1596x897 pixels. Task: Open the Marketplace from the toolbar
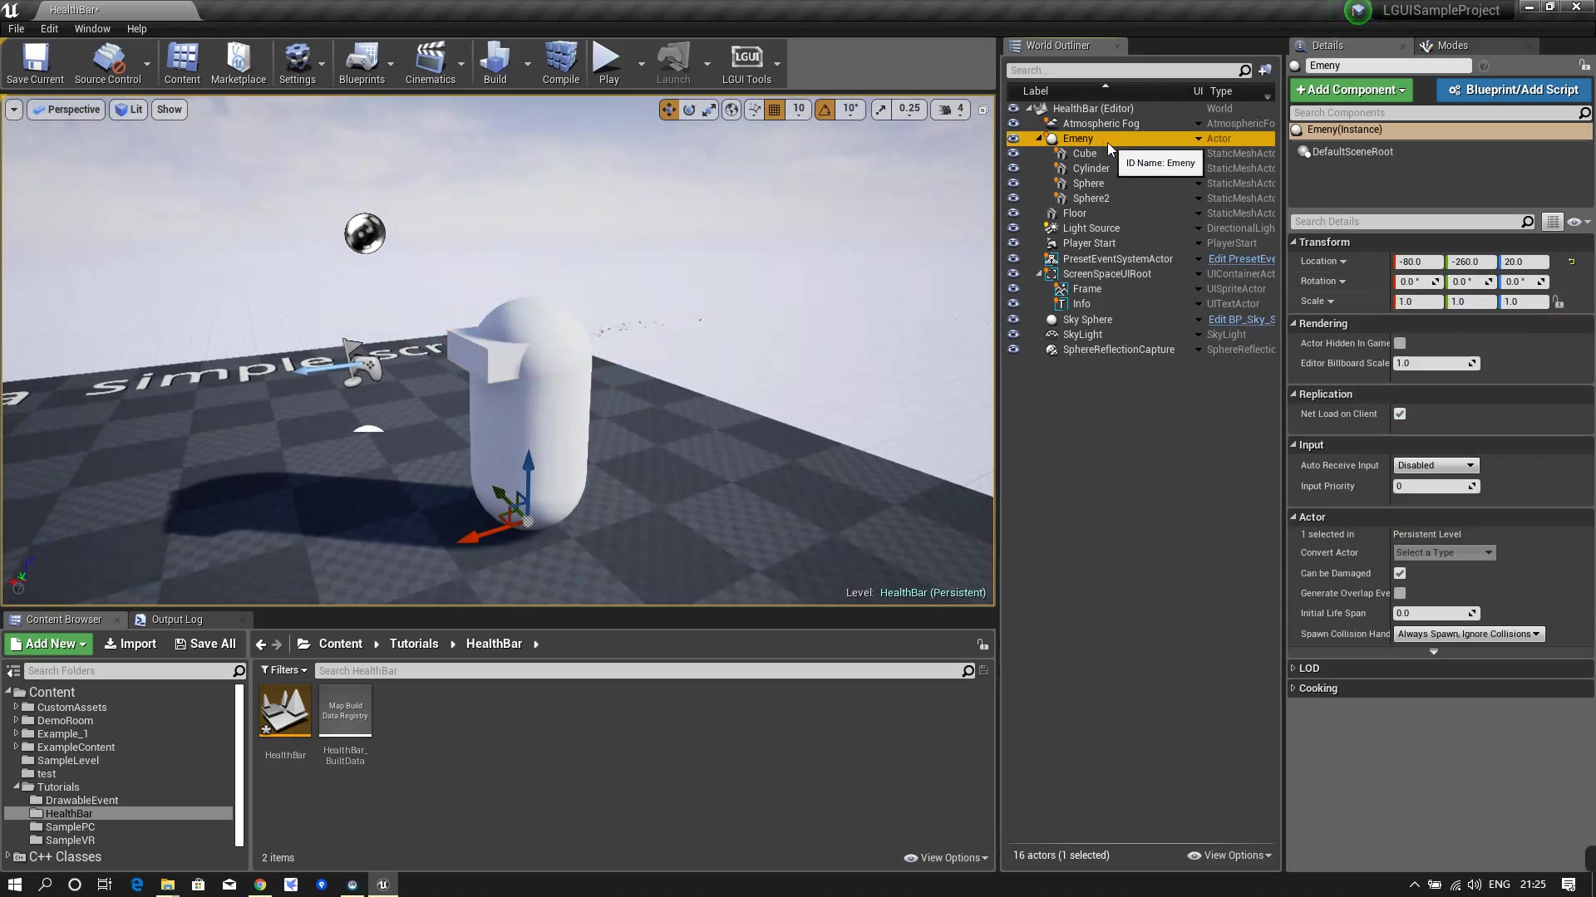238,63
